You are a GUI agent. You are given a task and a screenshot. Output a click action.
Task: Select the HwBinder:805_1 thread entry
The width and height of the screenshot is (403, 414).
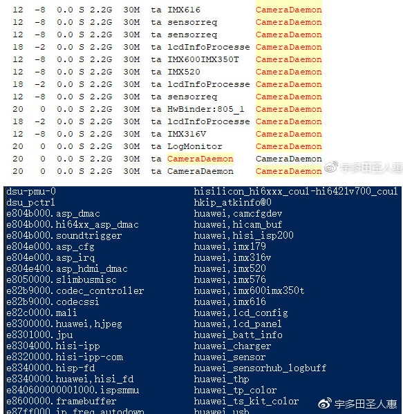coord(206,109)
